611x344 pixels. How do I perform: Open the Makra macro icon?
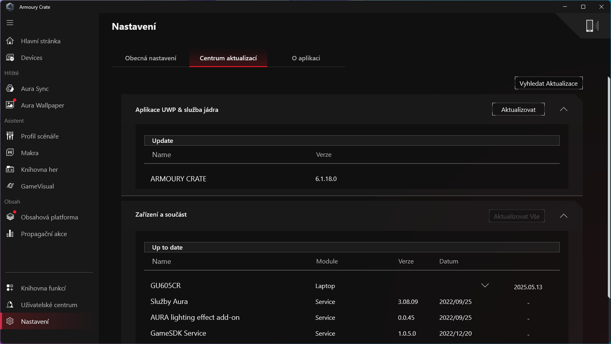click(10, 153)
